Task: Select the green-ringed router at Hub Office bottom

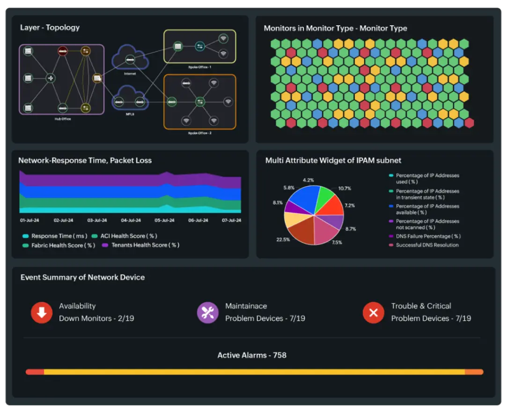Action: tap(63, 108)
